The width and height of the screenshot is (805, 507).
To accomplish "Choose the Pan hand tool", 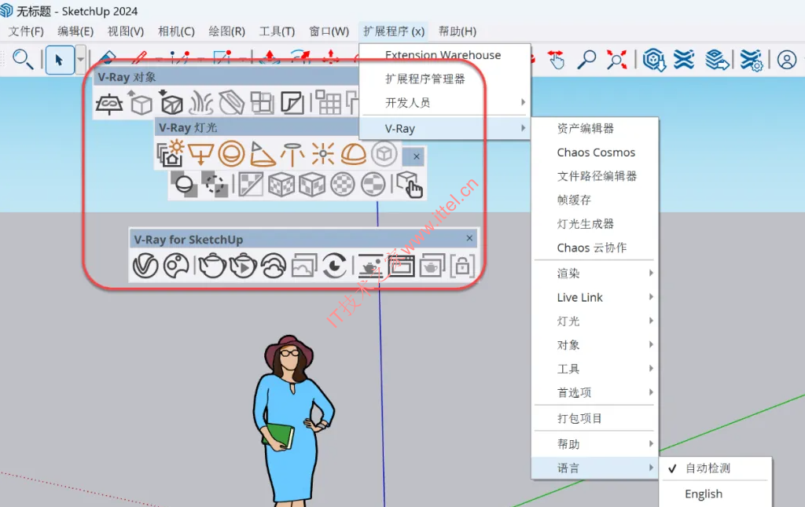I will click(556, 60).
